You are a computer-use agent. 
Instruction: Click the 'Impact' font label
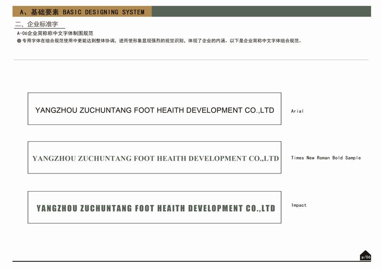pos(299,205)
